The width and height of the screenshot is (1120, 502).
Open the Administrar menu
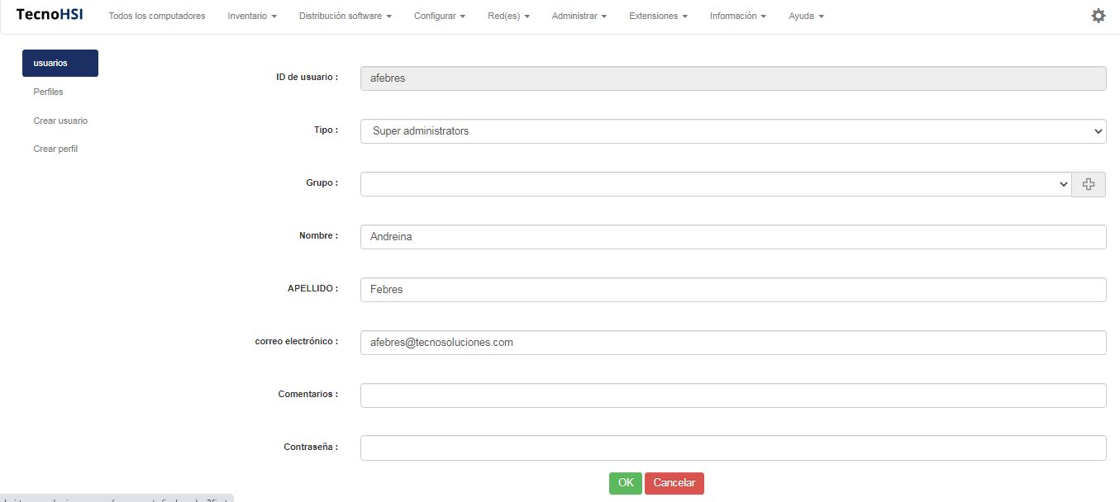pos(579,17)
